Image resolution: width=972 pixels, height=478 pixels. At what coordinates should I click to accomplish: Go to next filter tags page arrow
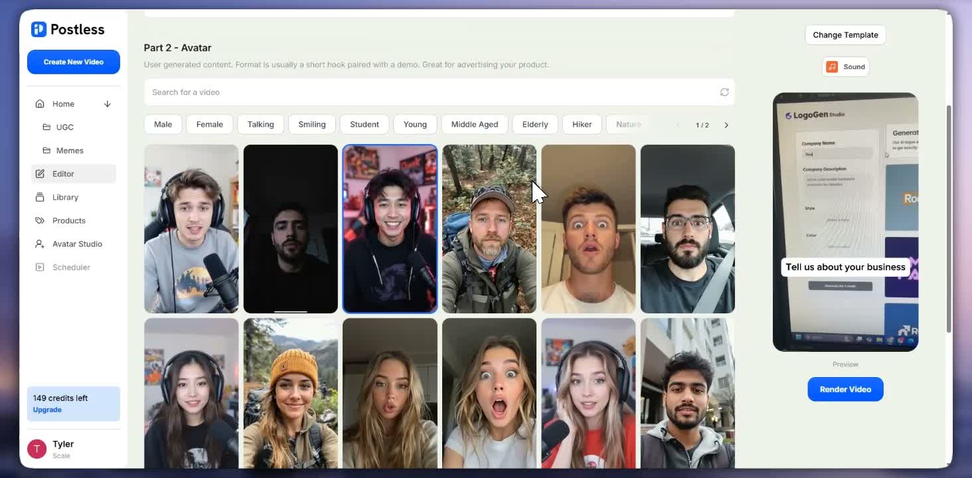[x=726, y=125]
